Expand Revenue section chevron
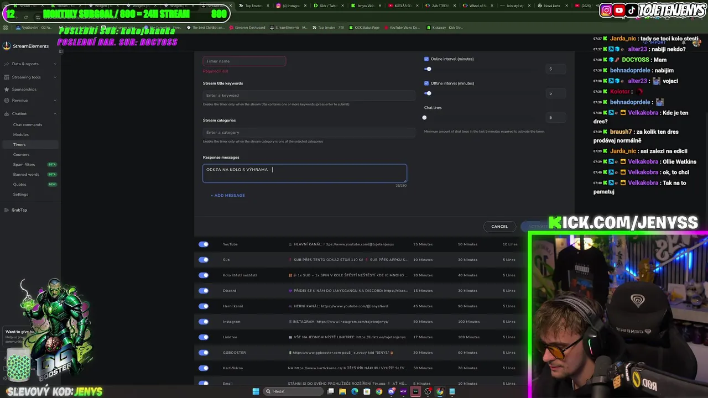The image size is (708, 398). (55, 100)
